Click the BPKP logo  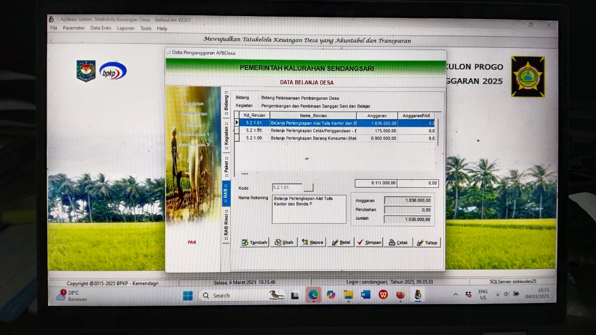point(113,71)
